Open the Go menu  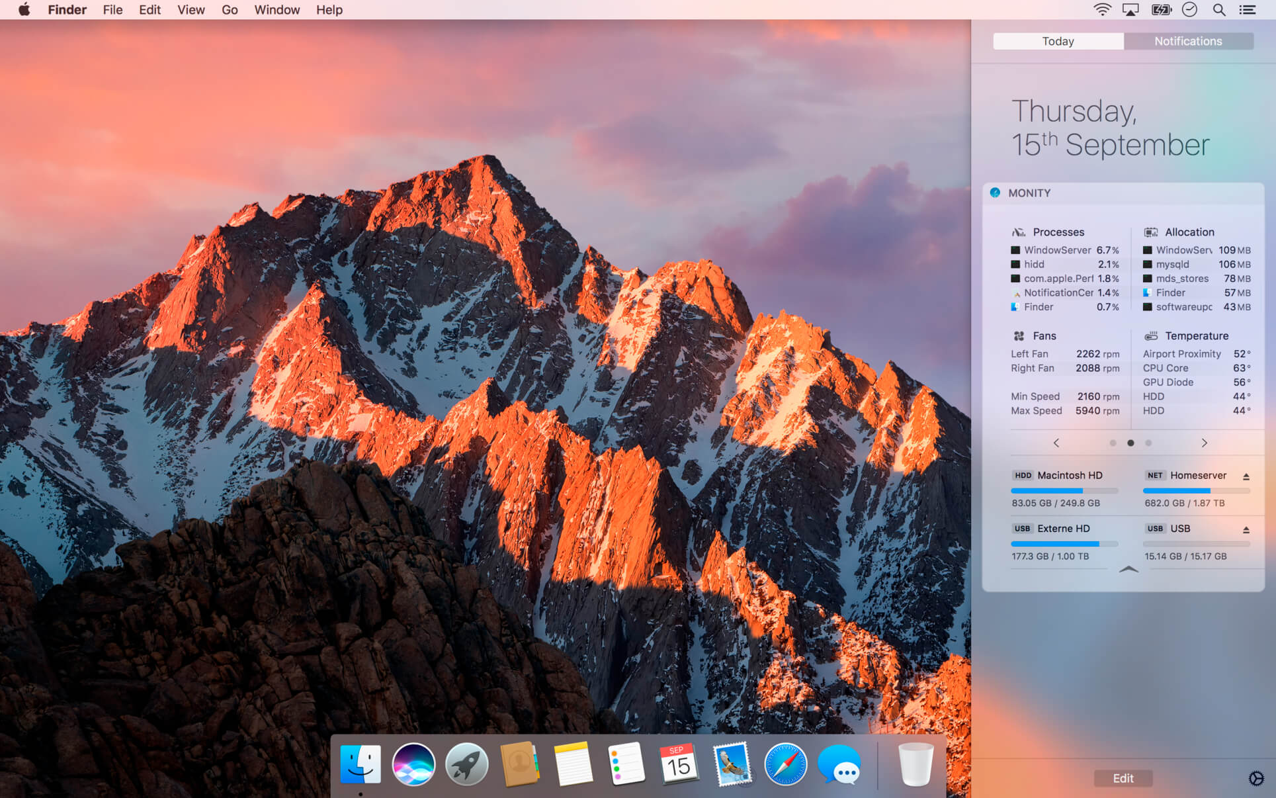click(x=230, y=10)
